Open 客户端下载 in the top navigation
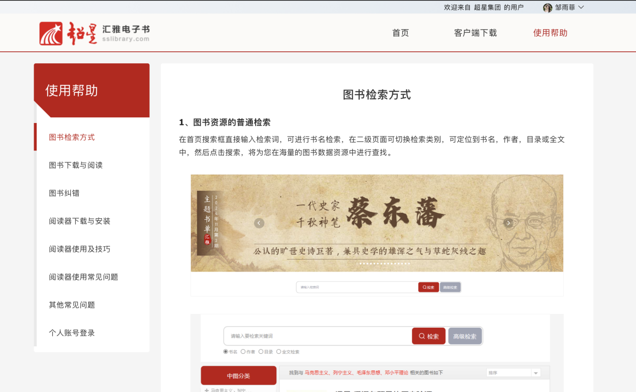636x392 pixels. (475, 33)
